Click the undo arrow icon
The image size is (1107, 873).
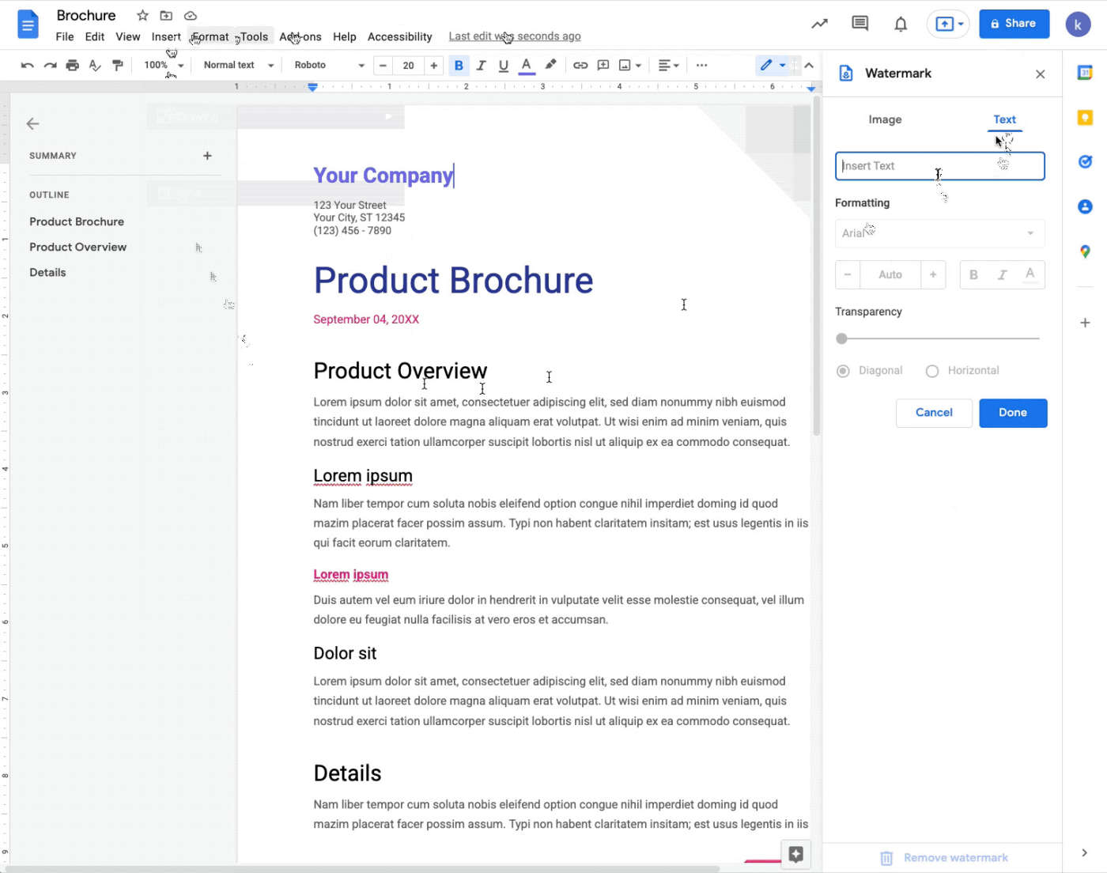tap(28, 66)
